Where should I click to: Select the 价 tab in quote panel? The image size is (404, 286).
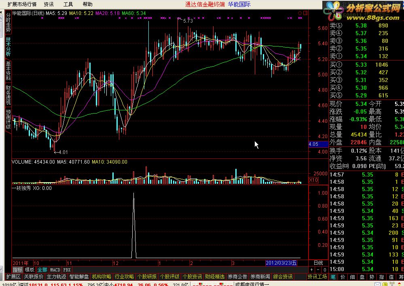343,277
